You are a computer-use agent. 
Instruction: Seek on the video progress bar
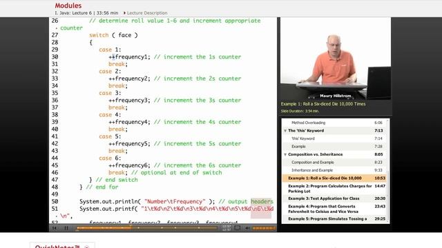click(x=146, y=228)
